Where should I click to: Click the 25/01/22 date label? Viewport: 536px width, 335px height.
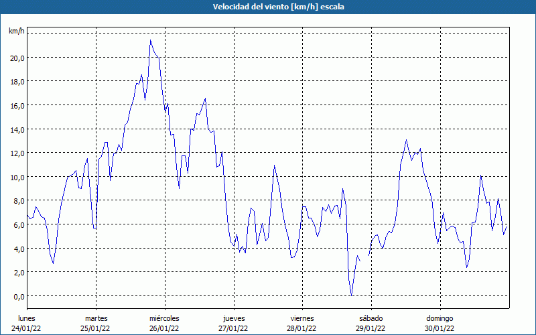coord(95,328)
